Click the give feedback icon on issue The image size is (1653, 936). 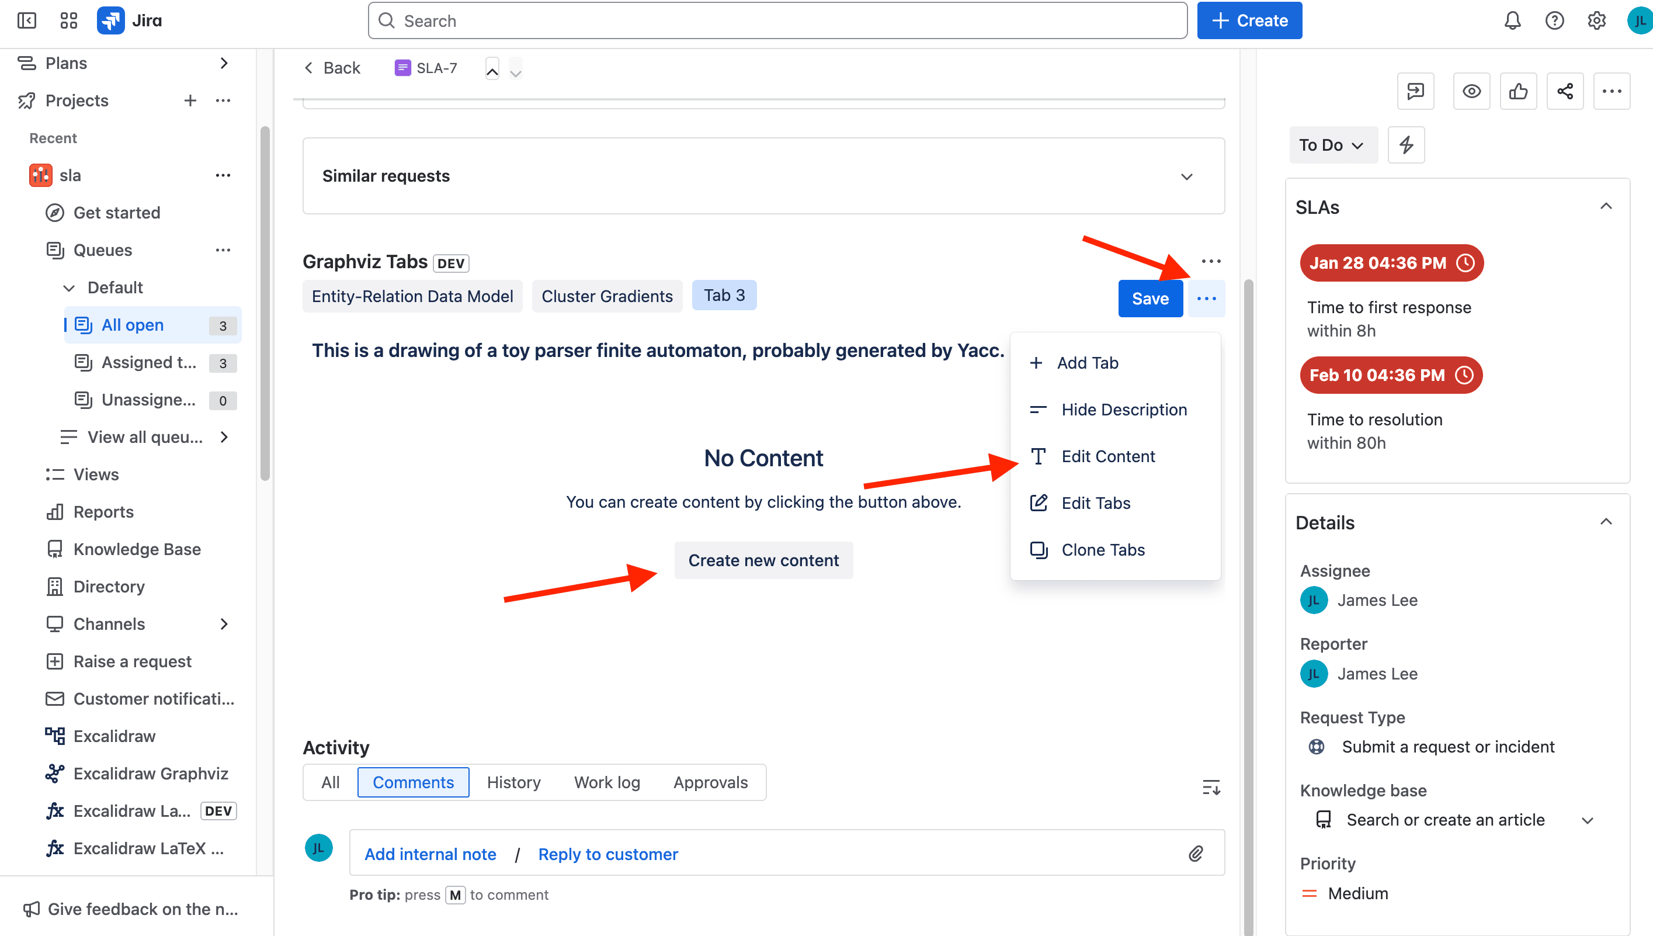coord(1415,91)
